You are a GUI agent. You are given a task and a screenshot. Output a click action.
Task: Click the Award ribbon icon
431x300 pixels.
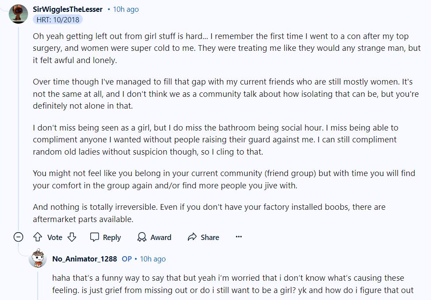click(142, 237)
